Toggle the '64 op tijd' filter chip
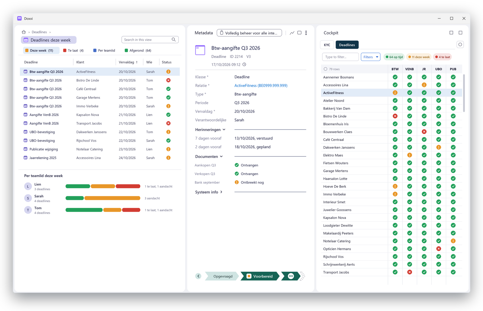Screen dimensions: 483x311 (x=394, y=57)
